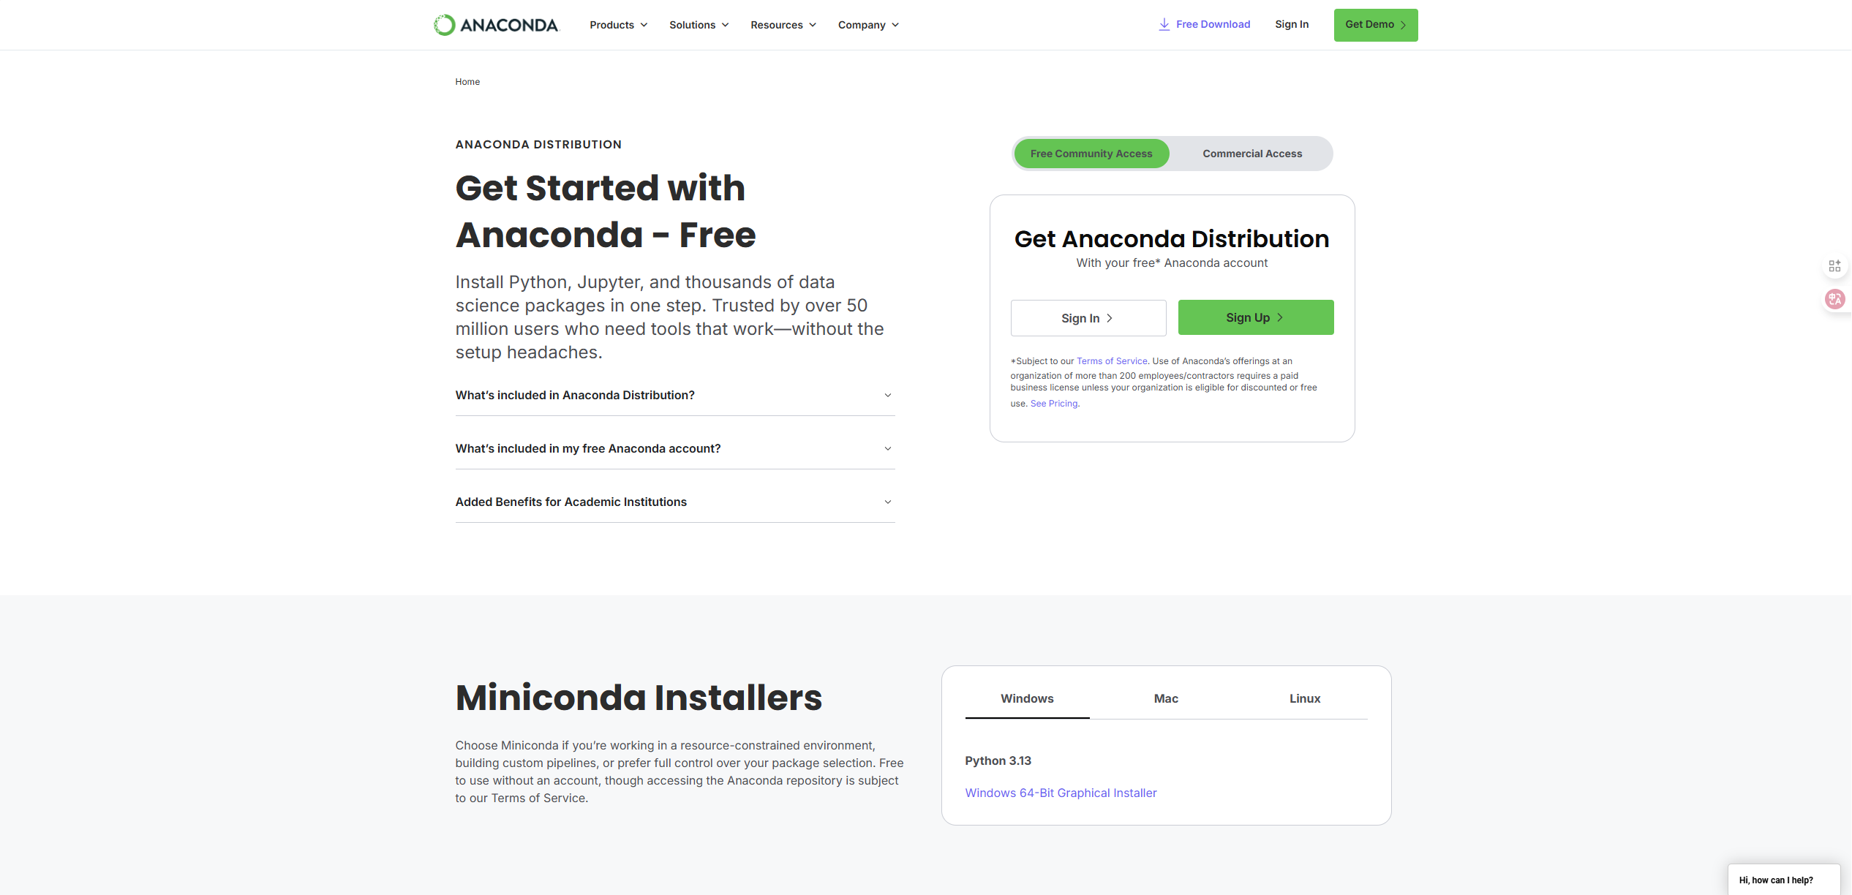1852x895 pixels.
Task: Switch to the Mac installers tab
Action: (x=1165, y=698)
